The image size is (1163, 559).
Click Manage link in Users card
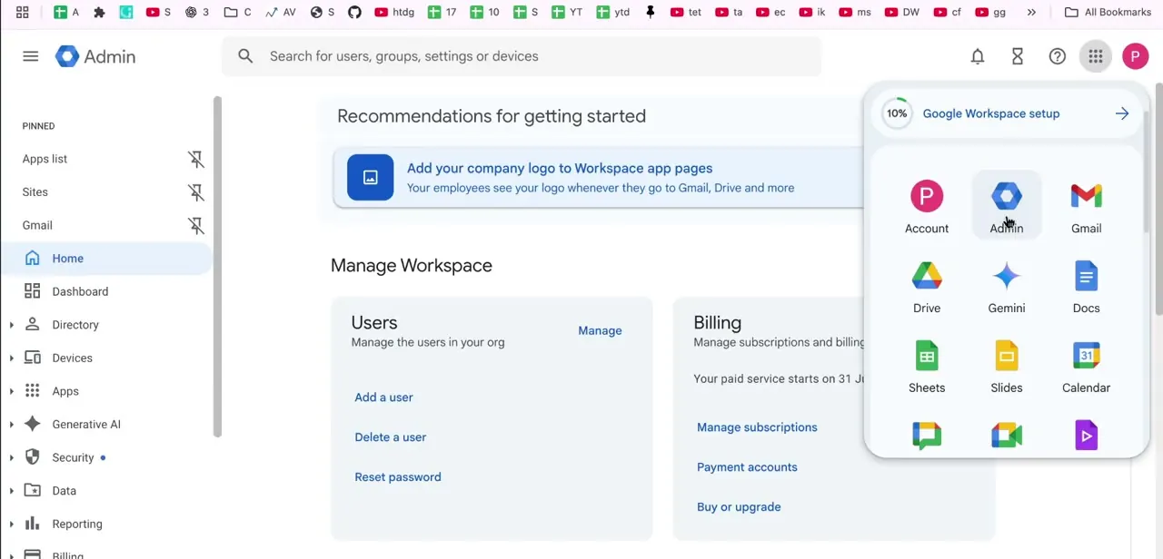point(600,330)
